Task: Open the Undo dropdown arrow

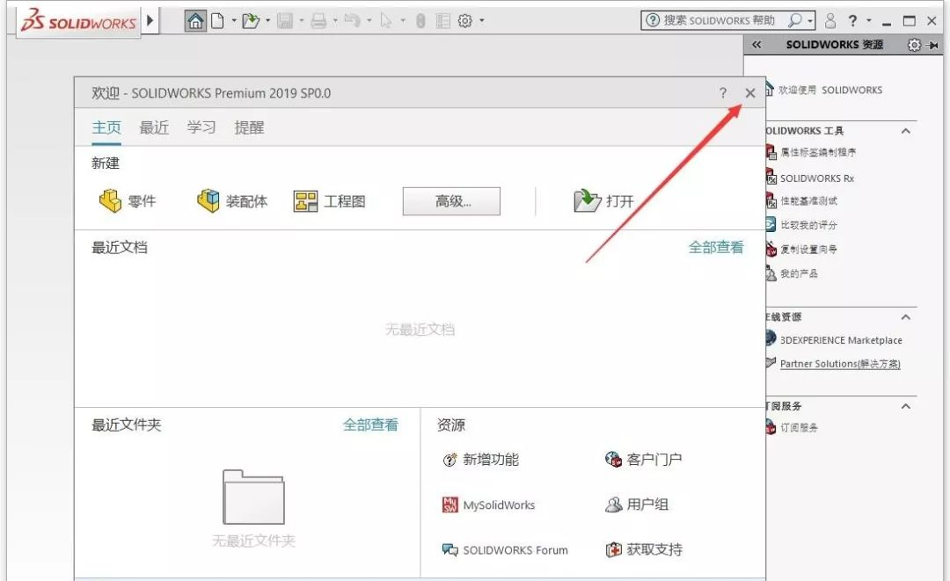Action: pyautogui.click(x=369, y=21)
